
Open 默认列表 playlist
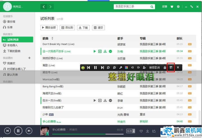10,75
